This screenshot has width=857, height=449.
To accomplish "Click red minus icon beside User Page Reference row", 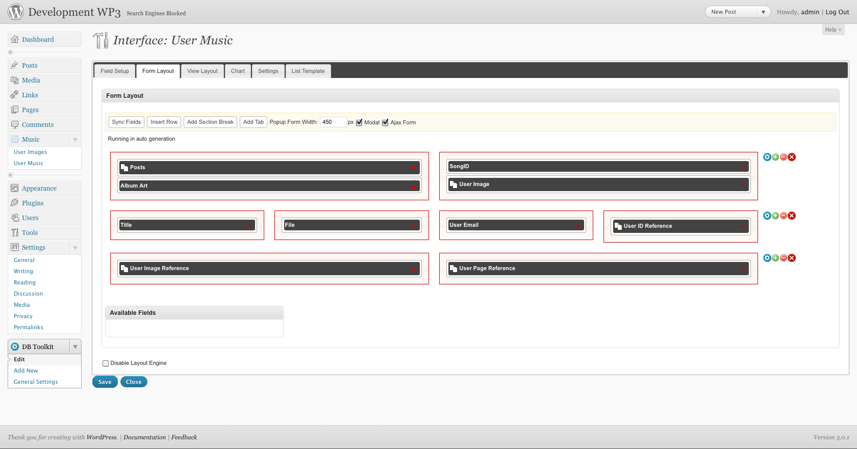I will point(784,258).
